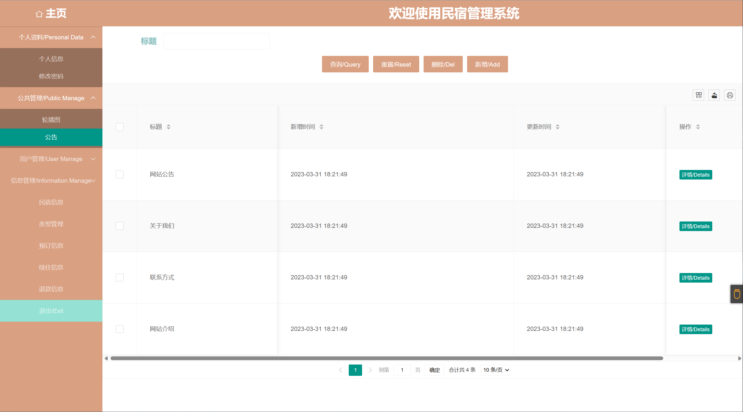743x412 pixels.
Task: Go to next page arrow
Action: [370, 370]
